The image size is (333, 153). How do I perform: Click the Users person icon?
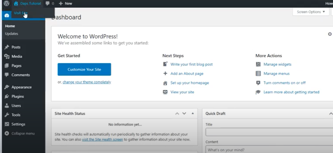tap(7, 105)
